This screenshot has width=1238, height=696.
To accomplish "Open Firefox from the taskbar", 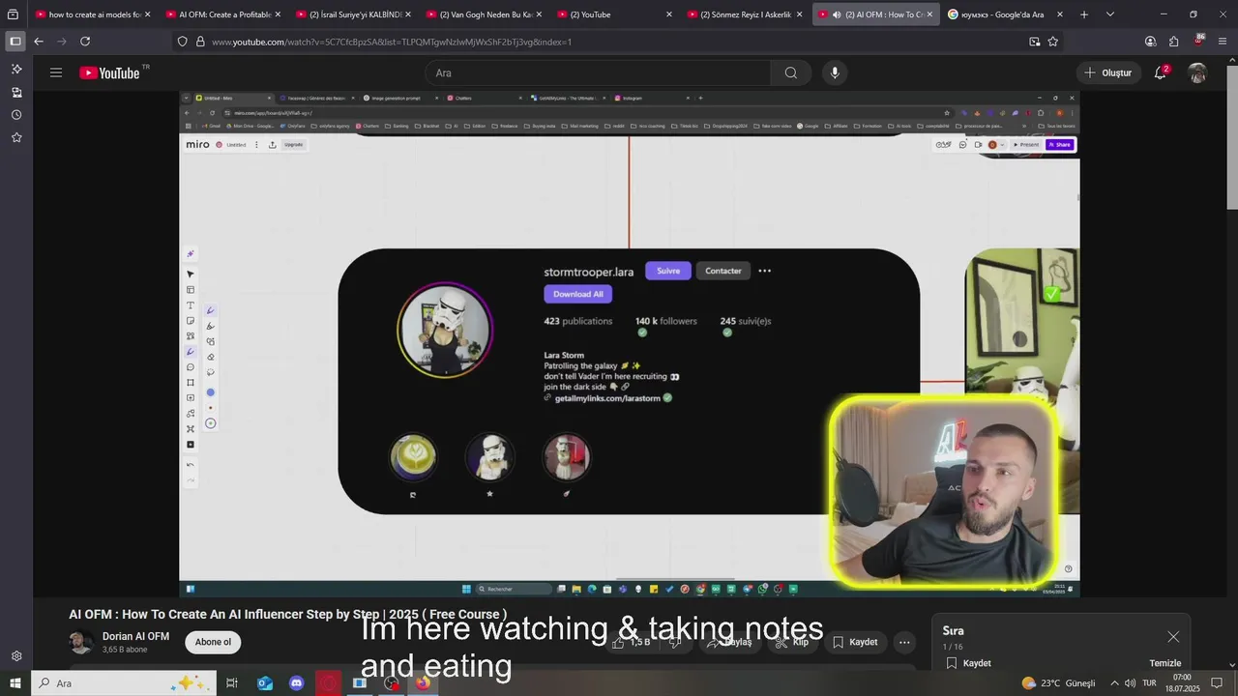I will 423,683.
